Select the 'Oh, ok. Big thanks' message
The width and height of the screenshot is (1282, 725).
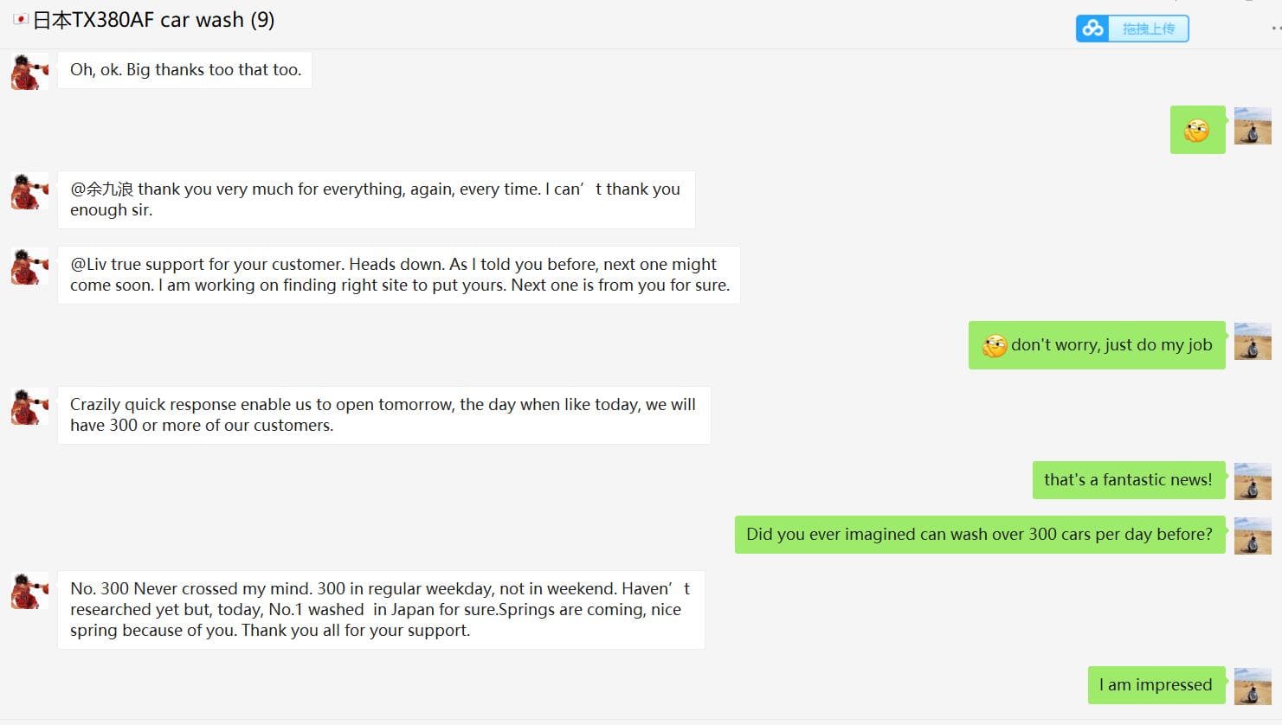(184, 70)
